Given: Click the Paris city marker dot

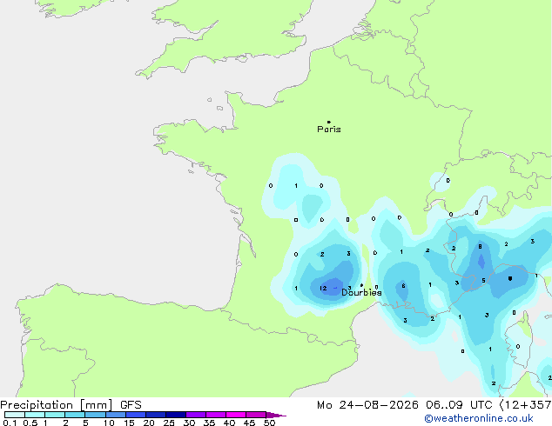Looking at the screenshot, I should (329, 122).
